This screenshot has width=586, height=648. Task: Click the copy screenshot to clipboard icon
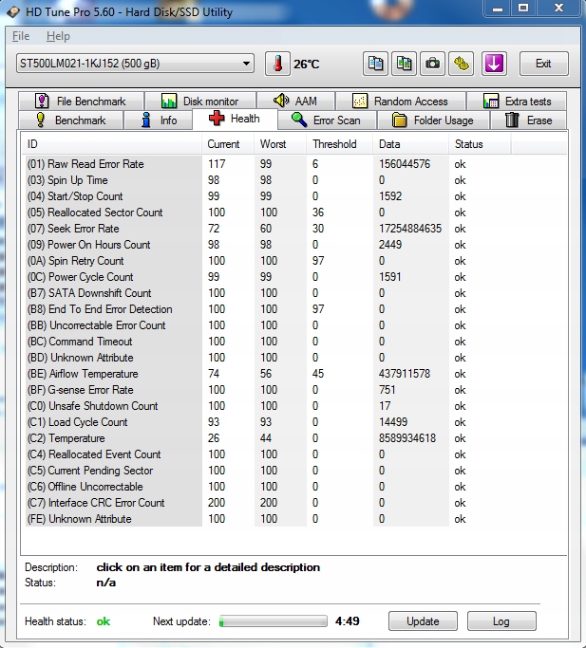click(x=404, y=64)
